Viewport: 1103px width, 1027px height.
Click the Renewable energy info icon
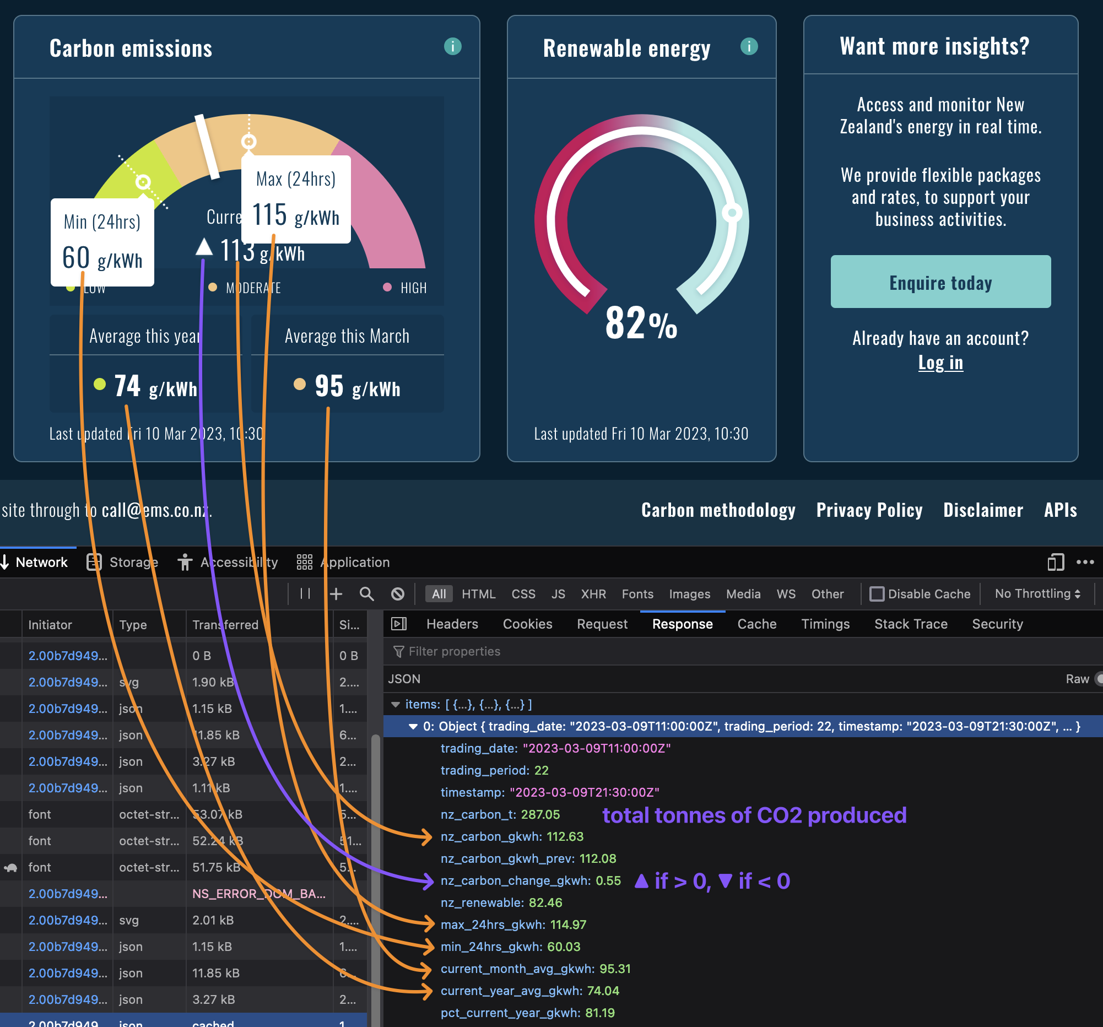(749, 47)
